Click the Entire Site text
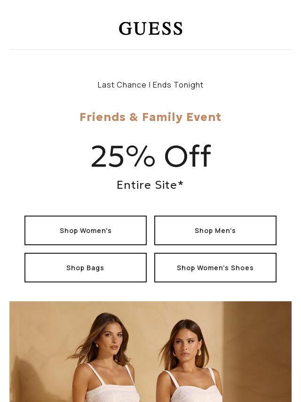The width and height of the screenshot is (301, 402). click(147, 185)
